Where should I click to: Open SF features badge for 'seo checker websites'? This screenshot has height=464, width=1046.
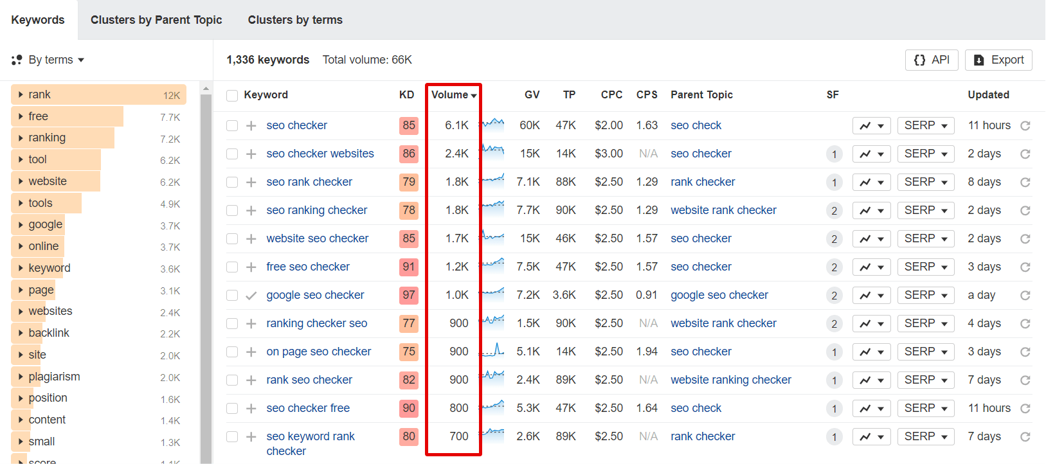pos(834,154)
